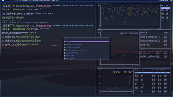The width and height of the screenshot is (173, 97).
Task: Click the LibreWolf browser icon in launcher
Action: (x=64, y=54)
